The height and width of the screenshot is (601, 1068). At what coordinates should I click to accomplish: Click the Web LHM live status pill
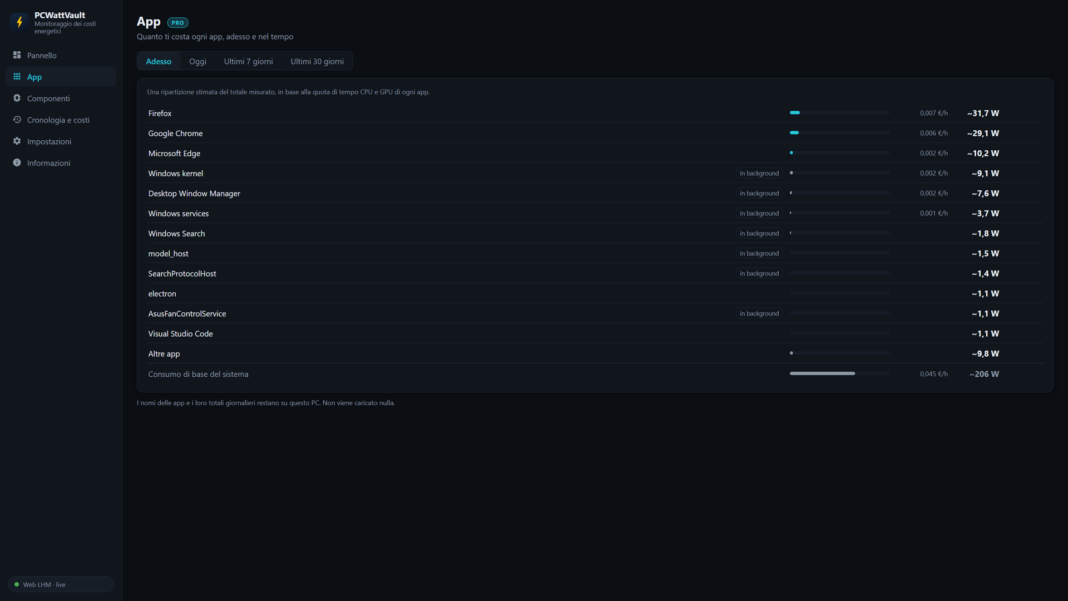pos(61,584)
